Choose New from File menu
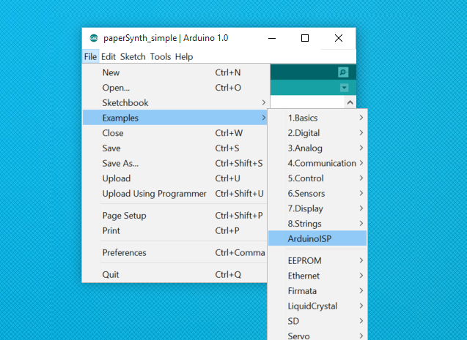 (x=174, y=72)
